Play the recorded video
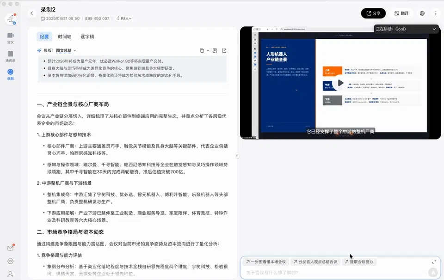 340,83
